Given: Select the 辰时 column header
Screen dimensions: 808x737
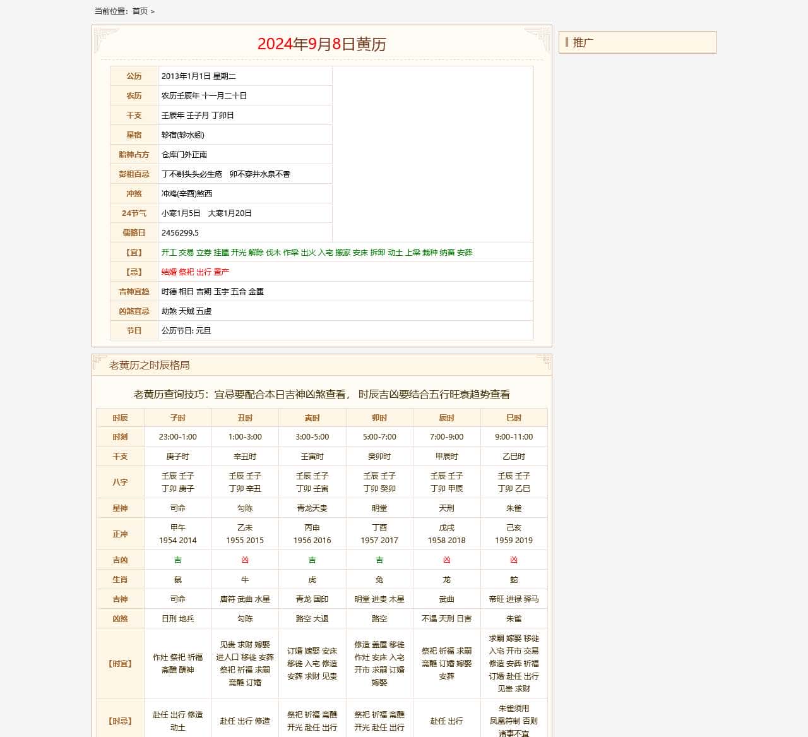Looking at the screenshot, I should 446,418.
